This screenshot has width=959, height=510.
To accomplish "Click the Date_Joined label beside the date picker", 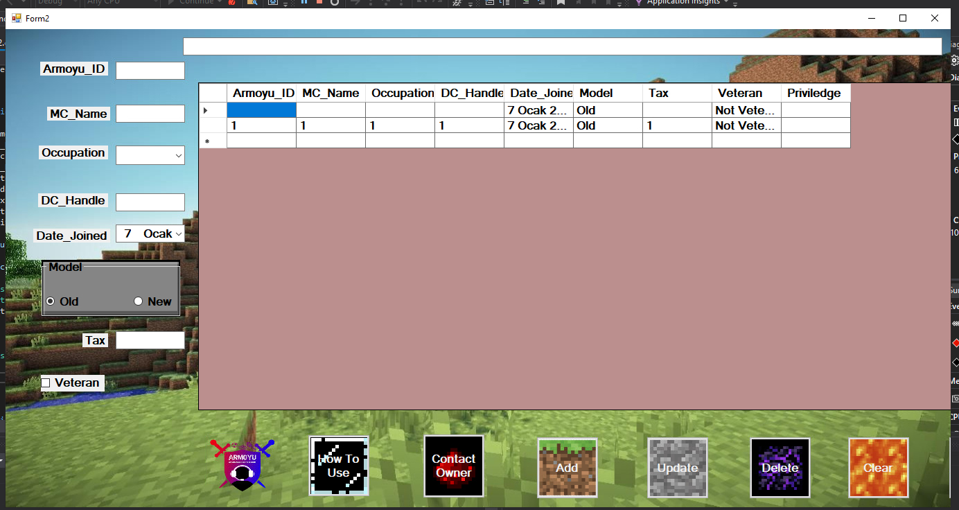I will (x=71, y=236).
